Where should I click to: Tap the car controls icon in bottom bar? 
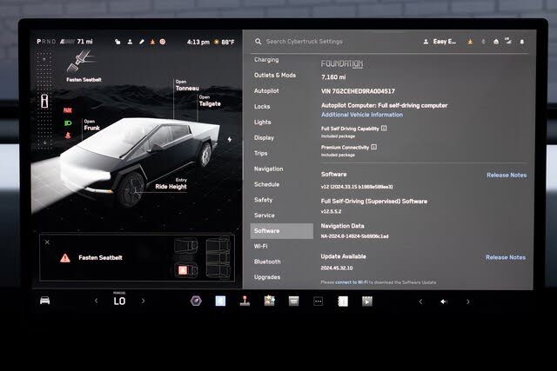point(44,301)
